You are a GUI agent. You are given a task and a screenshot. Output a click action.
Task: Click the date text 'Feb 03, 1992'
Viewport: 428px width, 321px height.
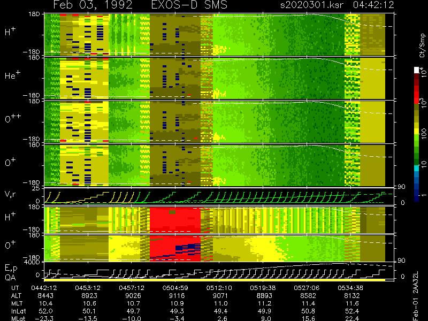click(x=93, y=5)
